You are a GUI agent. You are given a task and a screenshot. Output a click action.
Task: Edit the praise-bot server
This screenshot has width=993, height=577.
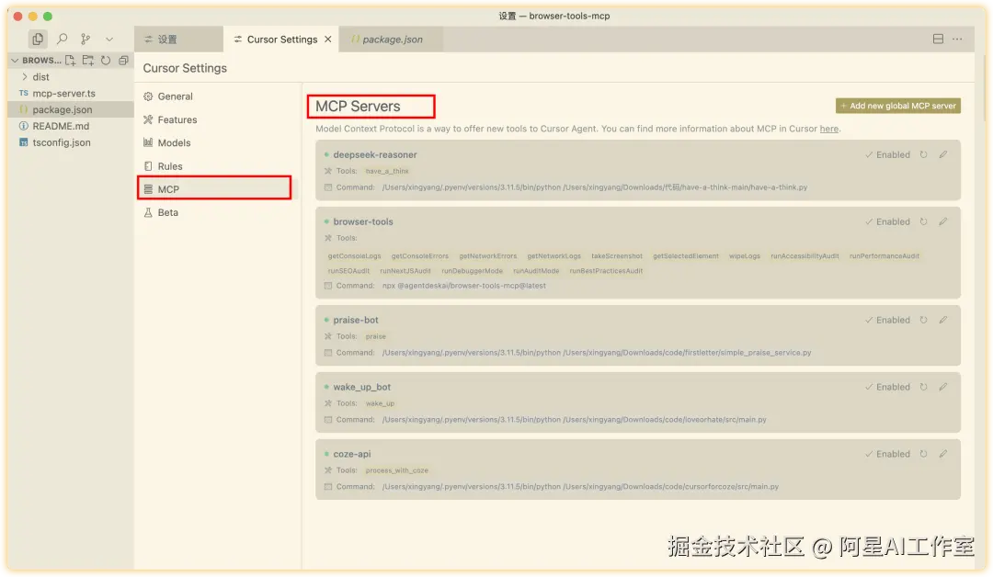[x=943, y=320]
